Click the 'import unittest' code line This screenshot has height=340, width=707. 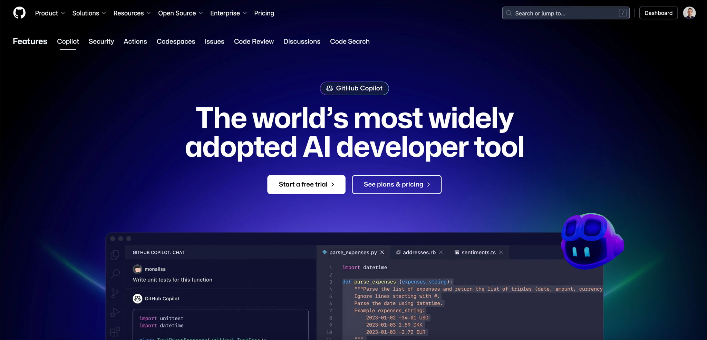(x=161, y=318)
